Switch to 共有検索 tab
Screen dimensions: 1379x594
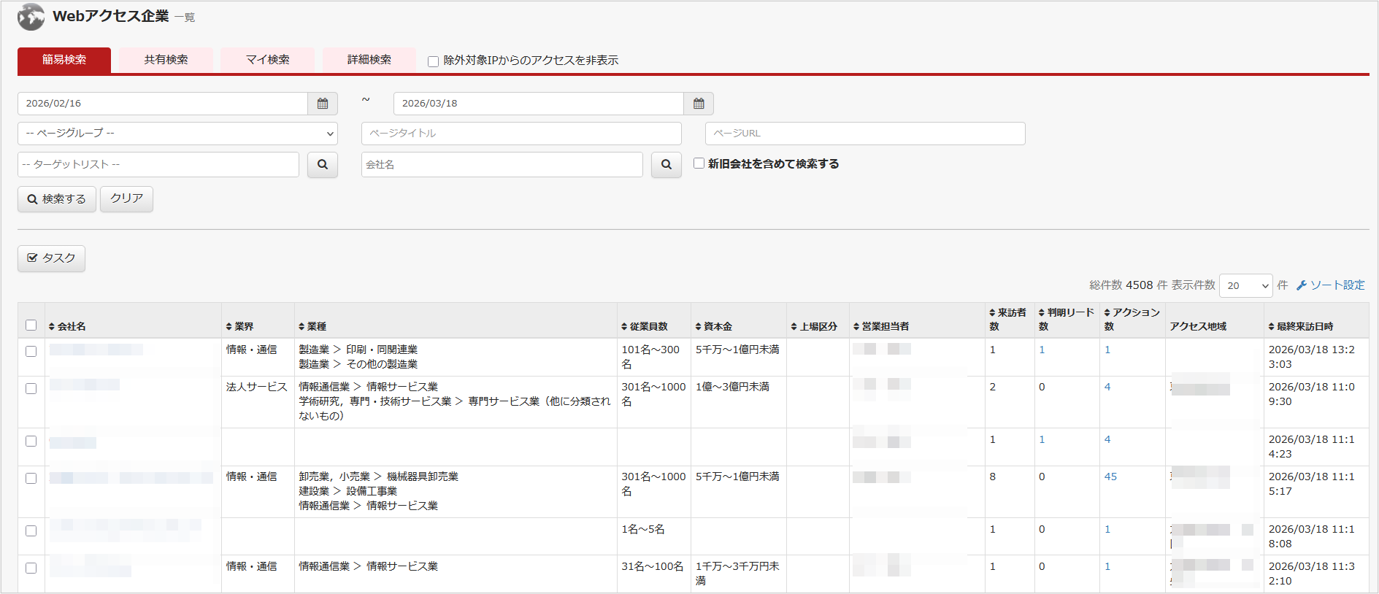[166, 60]
